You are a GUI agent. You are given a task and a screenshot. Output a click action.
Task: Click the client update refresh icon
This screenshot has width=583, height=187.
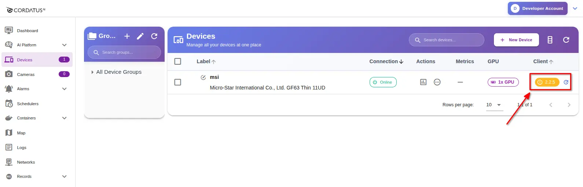click(x=566, y=82)
